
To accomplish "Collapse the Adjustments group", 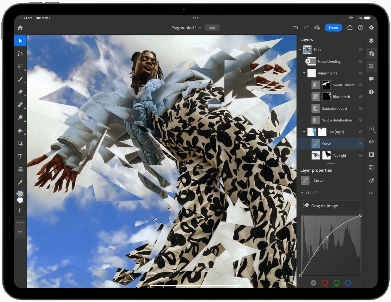I will [304, 73].
